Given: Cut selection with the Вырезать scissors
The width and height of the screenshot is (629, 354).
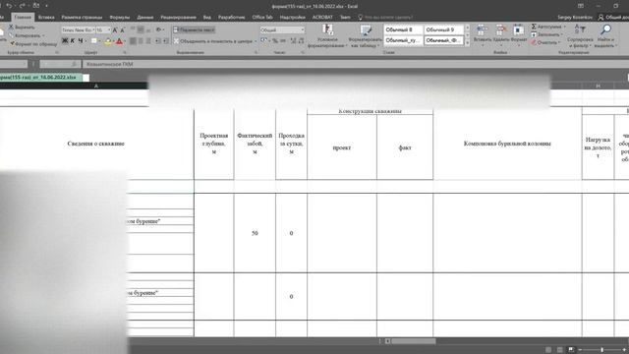Looking at the screenshot, I should [x=22, y=28].
